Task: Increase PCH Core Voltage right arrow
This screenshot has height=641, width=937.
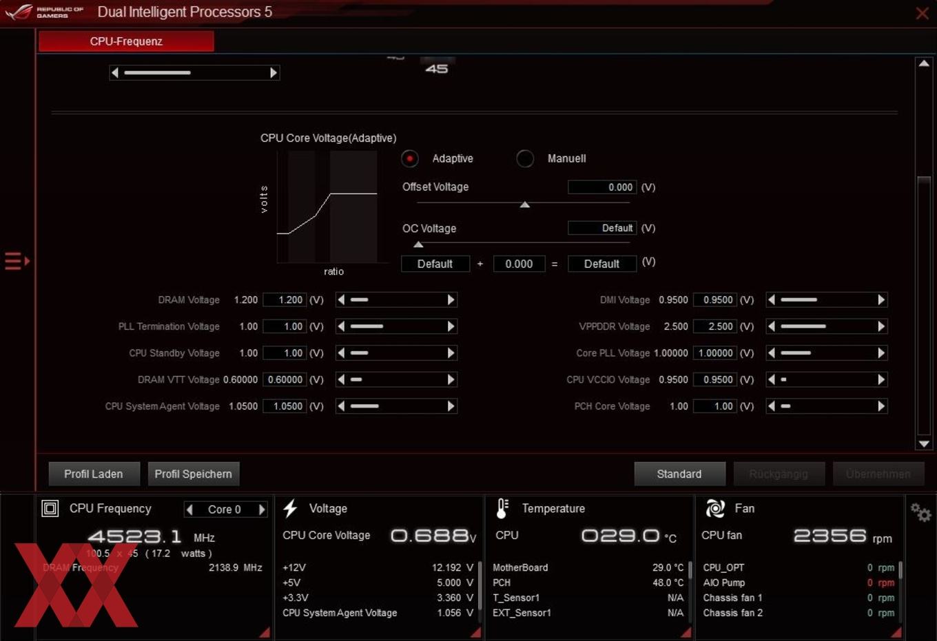Action: coord(881,406)
